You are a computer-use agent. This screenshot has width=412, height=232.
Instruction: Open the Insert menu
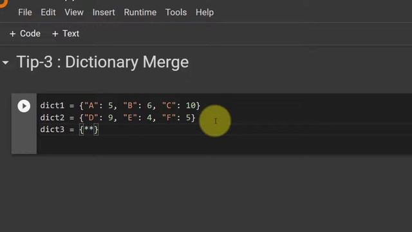[104, 12]
